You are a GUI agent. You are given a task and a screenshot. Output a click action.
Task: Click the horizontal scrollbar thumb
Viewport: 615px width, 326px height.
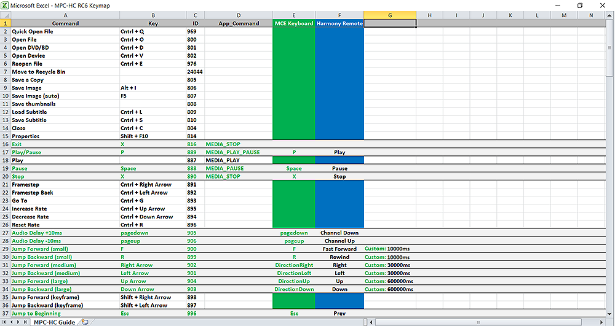478,322
